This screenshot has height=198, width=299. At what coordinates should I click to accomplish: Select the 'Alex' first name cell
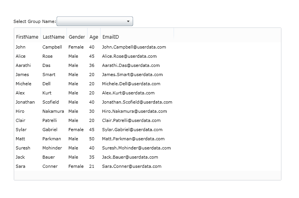pyautogui.click(x=20, y=93)
